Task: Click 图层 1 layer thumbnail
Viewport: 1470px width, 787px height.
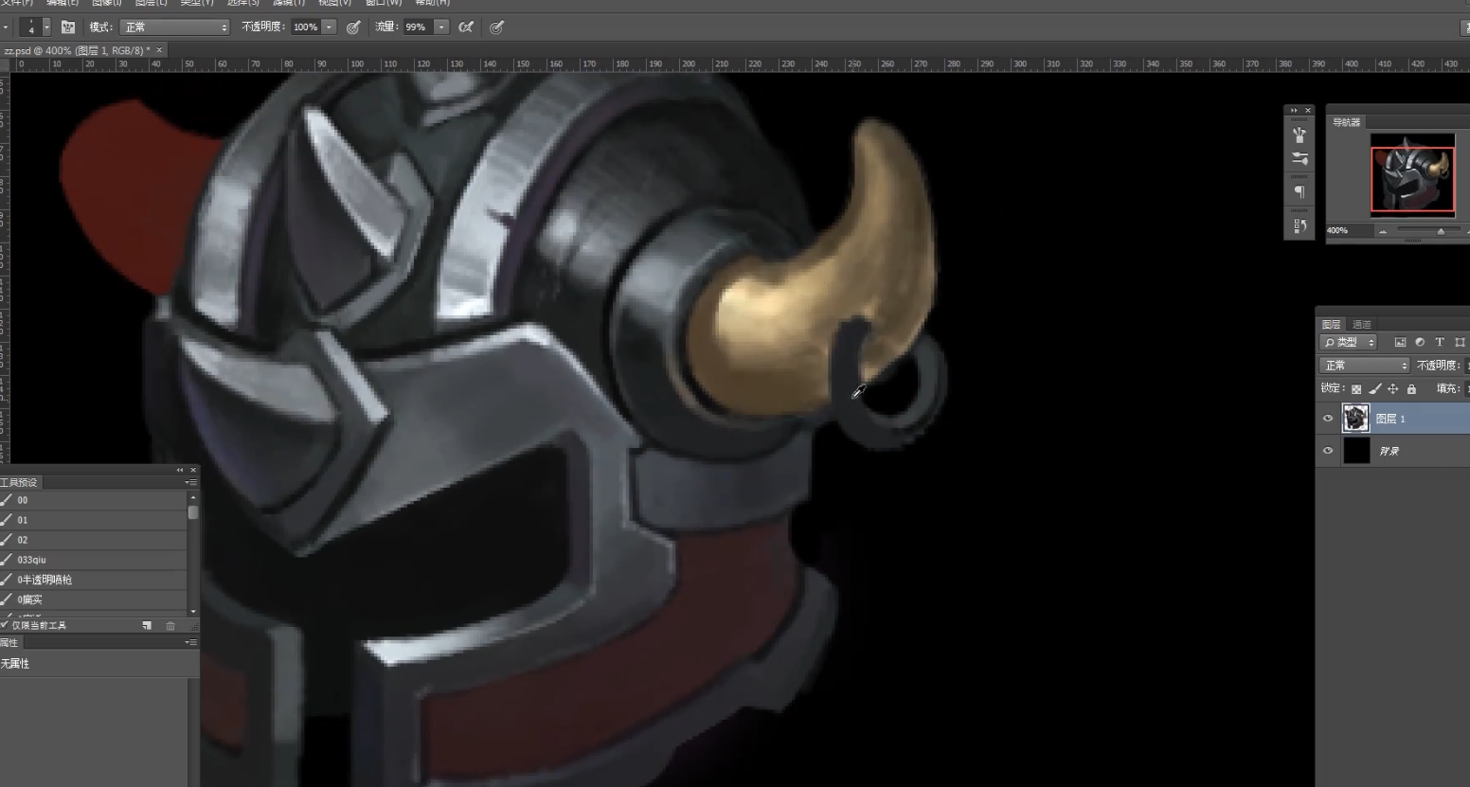Action: pos(1355,418)
